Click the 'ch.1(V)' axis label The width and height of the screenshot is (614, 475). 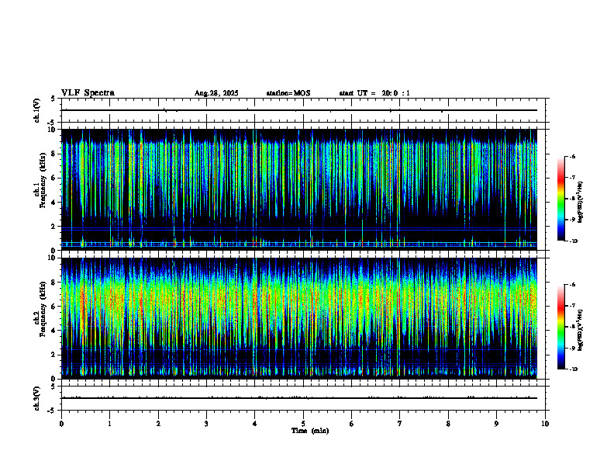(x=37, y=110)
